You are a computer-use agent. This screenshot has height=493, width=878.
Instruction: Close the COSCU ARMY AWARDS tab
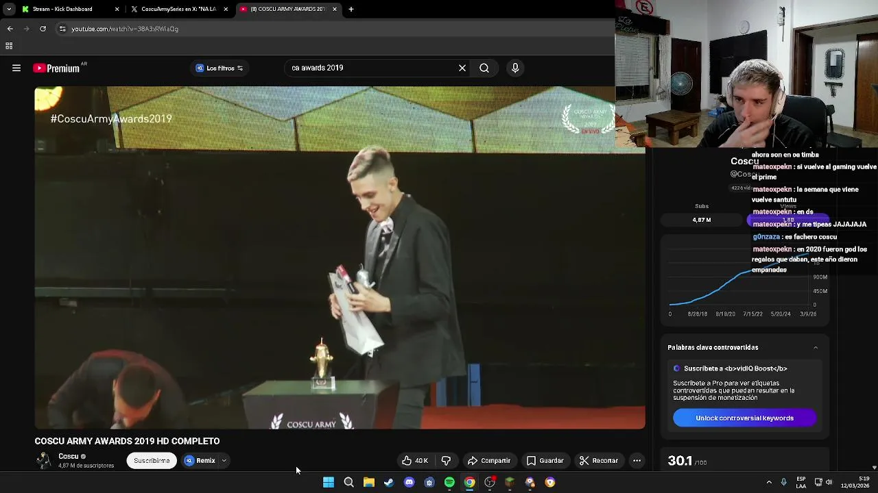click(x=335, y=9)
